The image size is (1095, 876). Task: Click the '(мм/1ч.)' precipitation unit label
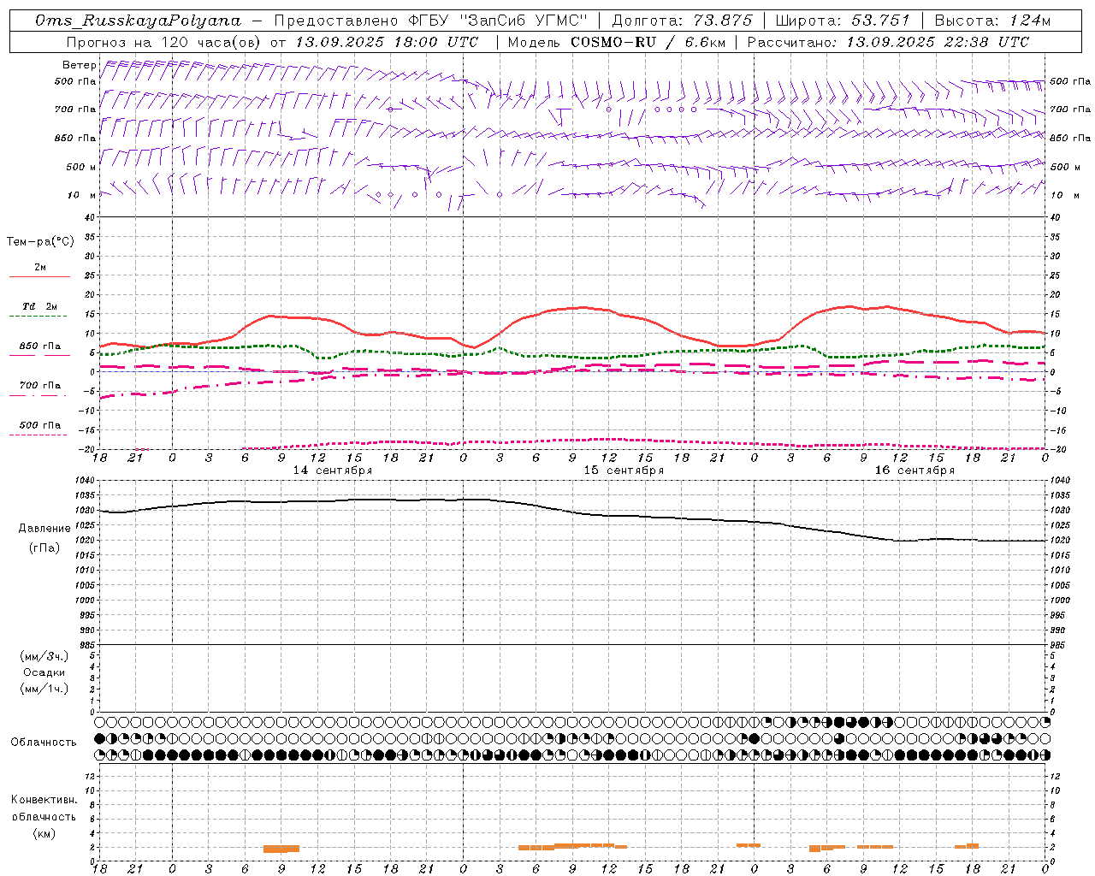[44, 689]
